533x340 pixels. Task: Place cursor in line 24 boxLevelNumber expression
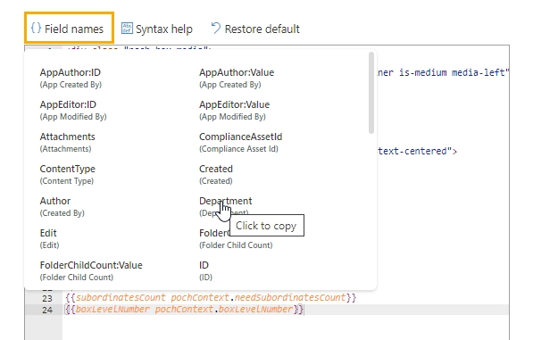point(184,309)
